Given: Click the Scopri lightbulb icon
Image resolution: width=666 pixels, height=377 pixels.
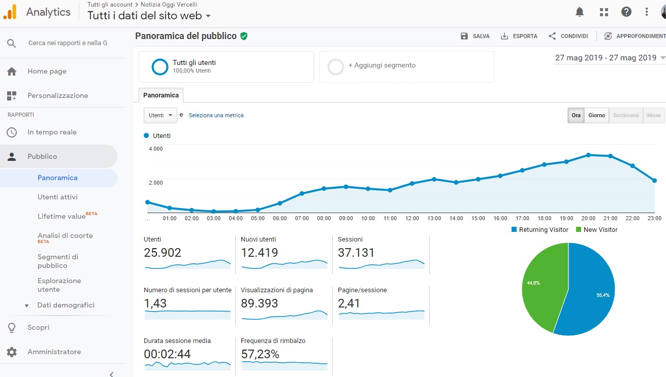Looking at the screenshot, I should [12, 328].
